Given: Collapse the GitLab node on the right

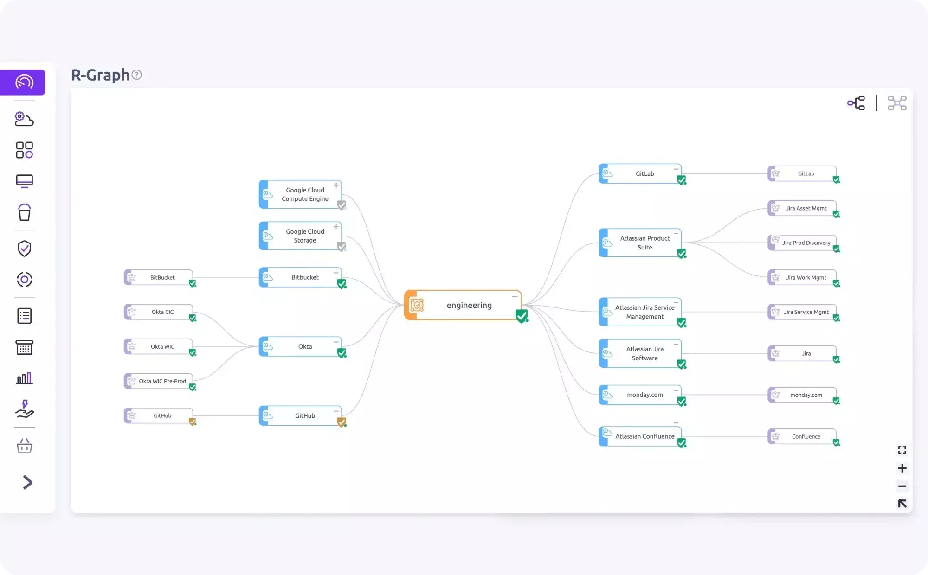Looking at the screenshot, I should point(677,169).
